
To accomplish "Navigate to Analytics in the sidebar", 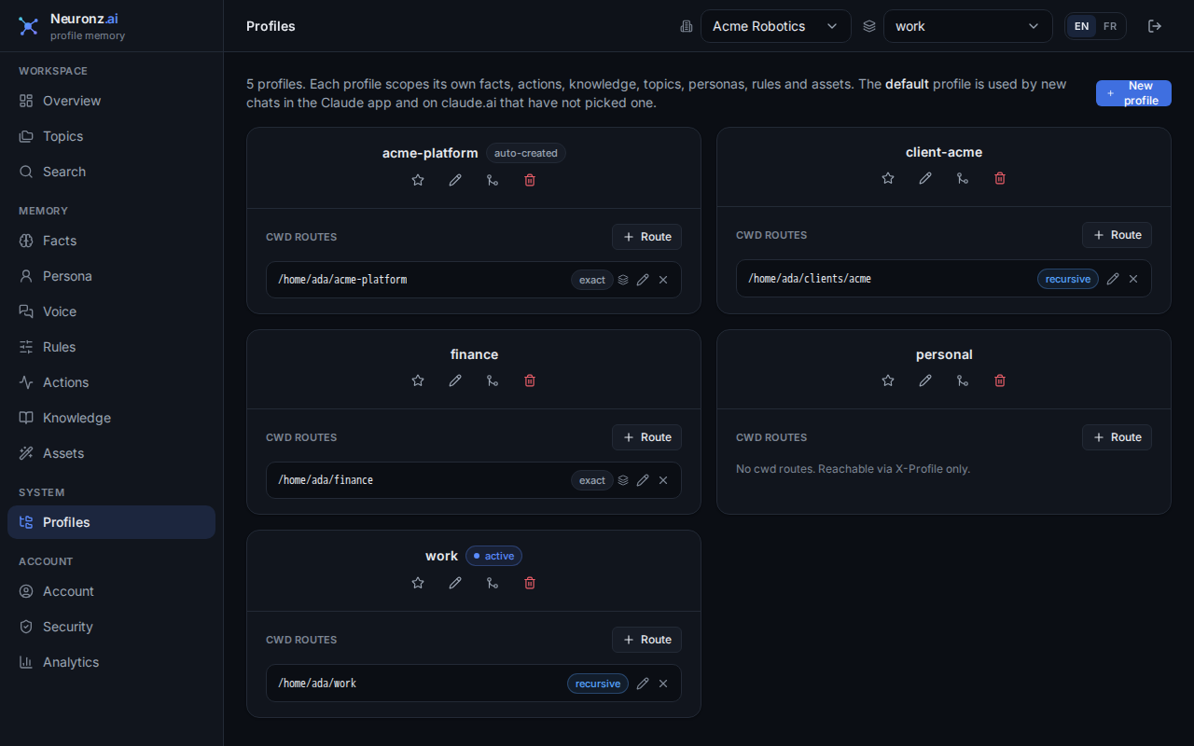I will click(x=111, y=662).
